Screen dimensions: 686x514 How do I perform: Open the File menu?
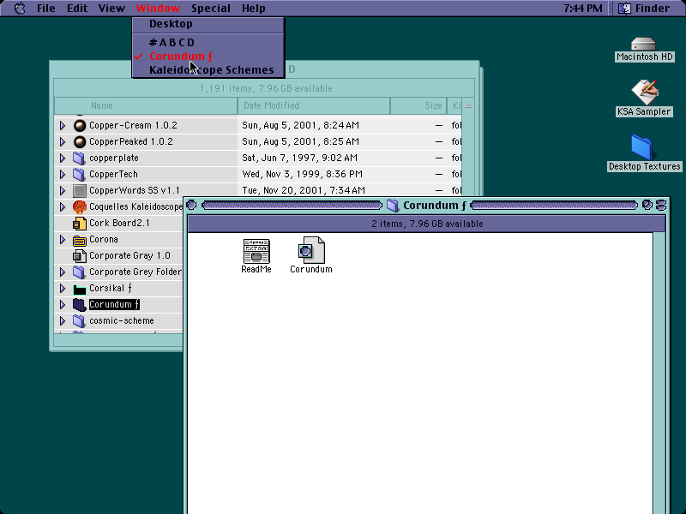pyautogui.click(x=46, y=9)
